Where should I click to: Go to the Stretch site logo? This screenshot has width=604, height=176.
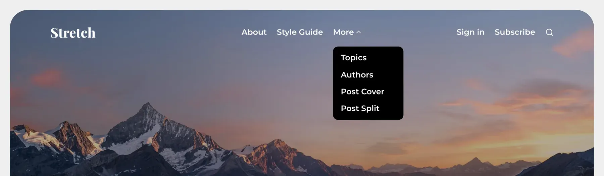click(73, 33)
